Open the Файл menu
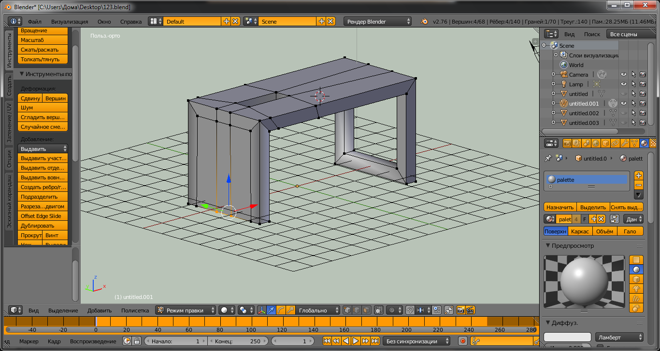 coord(34,21)
